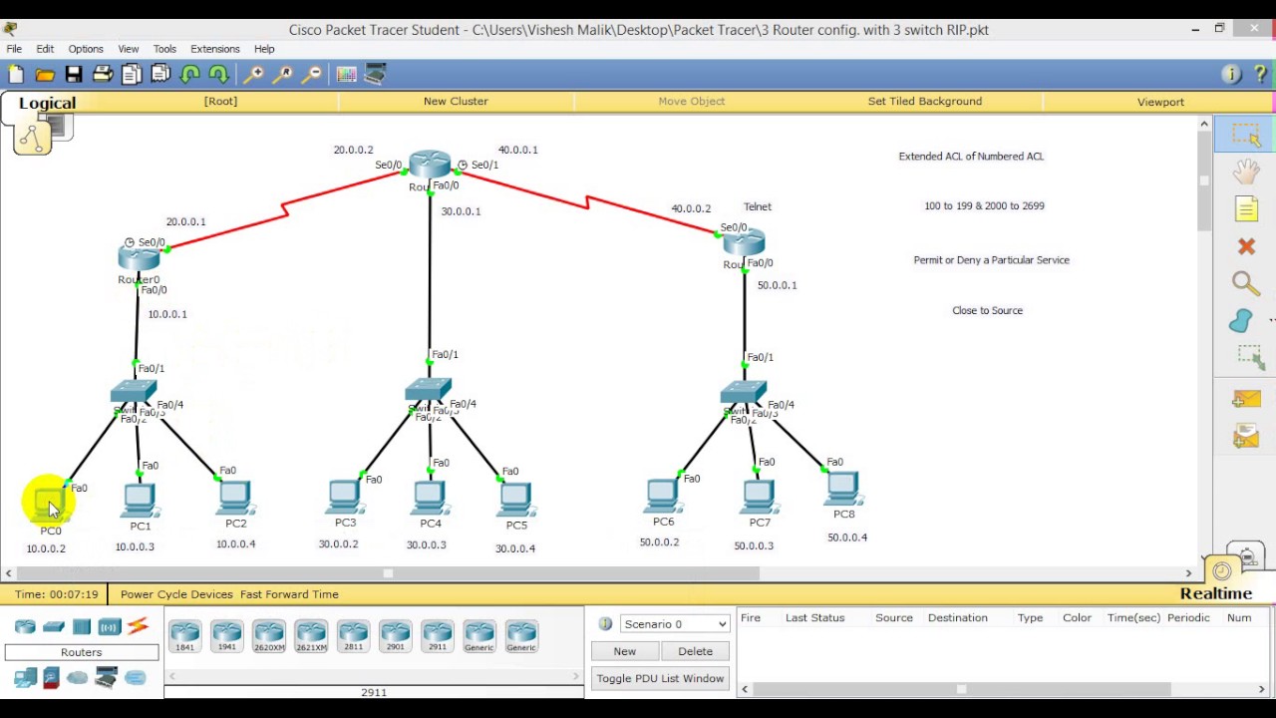1276x718 pixels.
Task: Create a new file with the New icon
Action: 16,74
